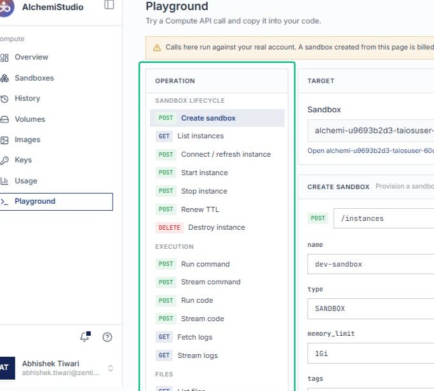Navigate to Volumes

30,119
